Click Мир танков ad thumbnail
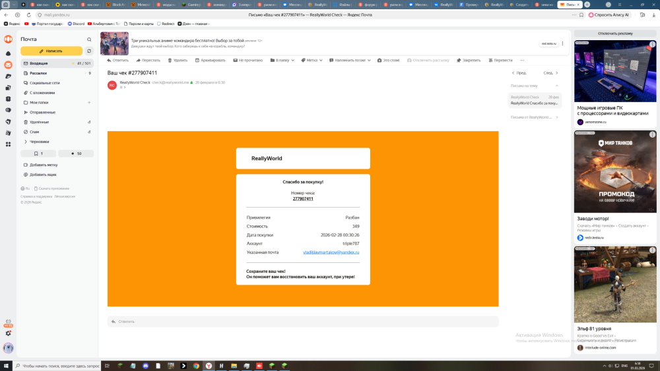The height and width of the screenshot is (371, 660). [615, 172]
